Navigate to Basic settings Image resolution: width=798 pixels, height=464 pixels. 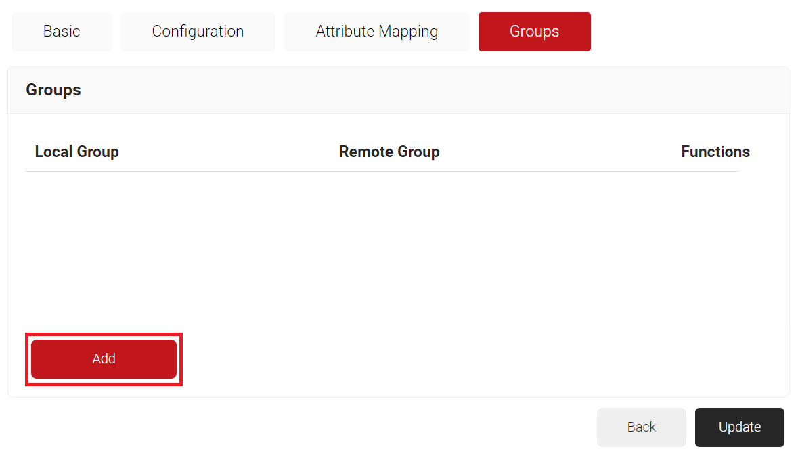pyautogui.click(x=62, y=32)
